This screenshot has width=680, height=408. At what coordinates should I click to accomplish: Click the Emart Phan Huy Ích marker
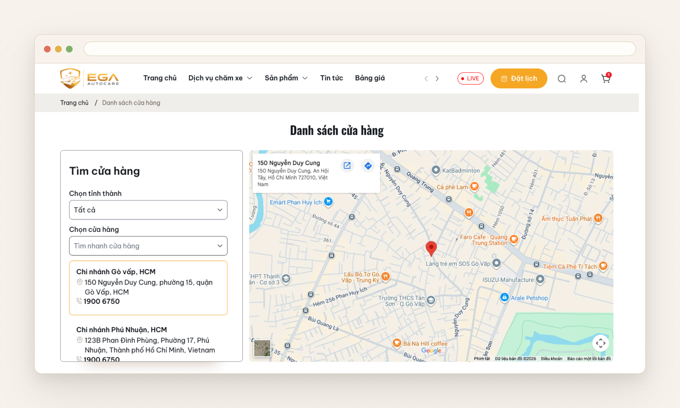(328, 202)
